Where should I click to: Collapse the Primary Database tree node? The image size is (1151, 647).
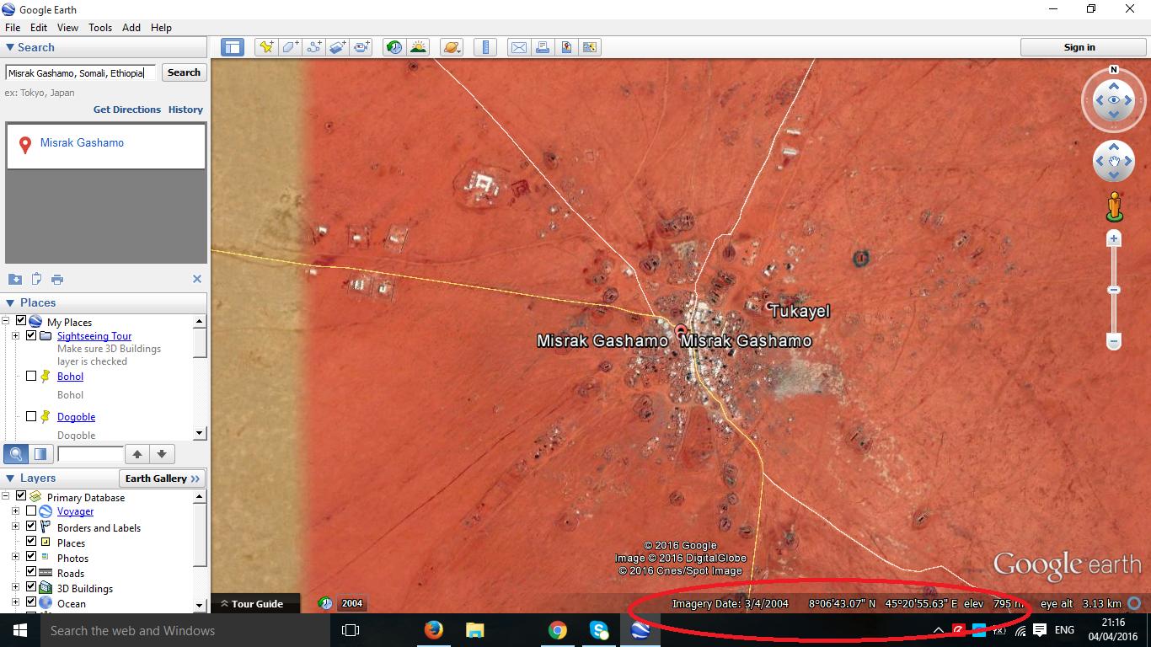(x=5, y=496)
